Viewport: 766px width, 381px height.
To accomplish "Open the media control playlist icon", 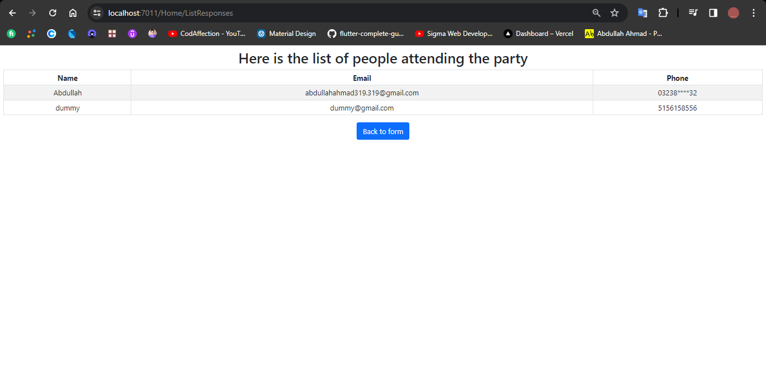I will [693, 13].
